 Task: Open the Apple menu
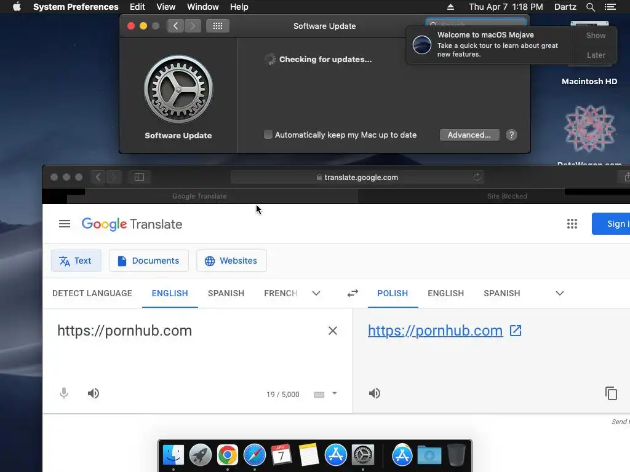[17, 7]
